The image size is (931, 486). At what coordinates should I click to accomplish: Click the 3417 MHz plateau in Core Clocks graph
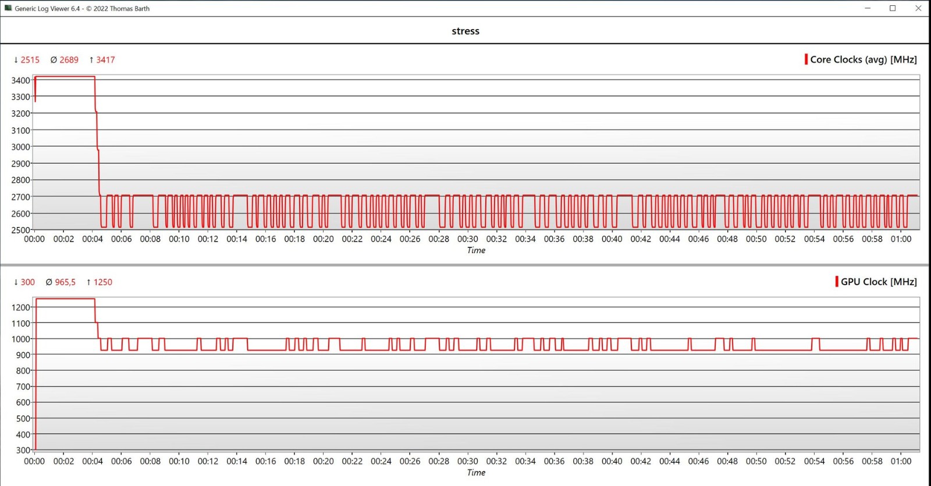pyautogui.click(x=65, y=77)
